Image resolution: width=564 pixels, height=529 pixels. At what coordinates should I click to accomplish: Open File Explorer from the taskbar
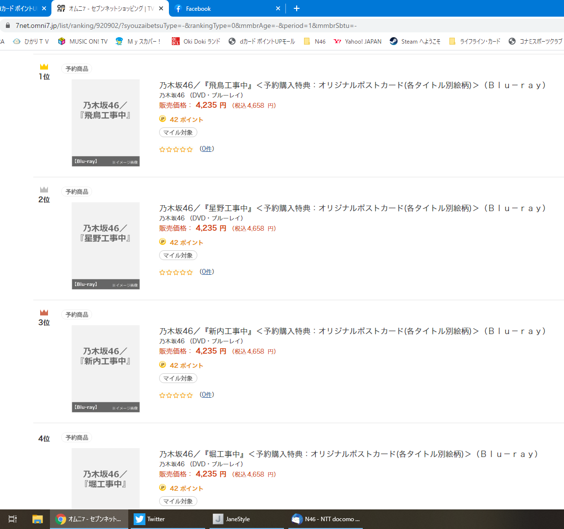click(x=37, y=519)
